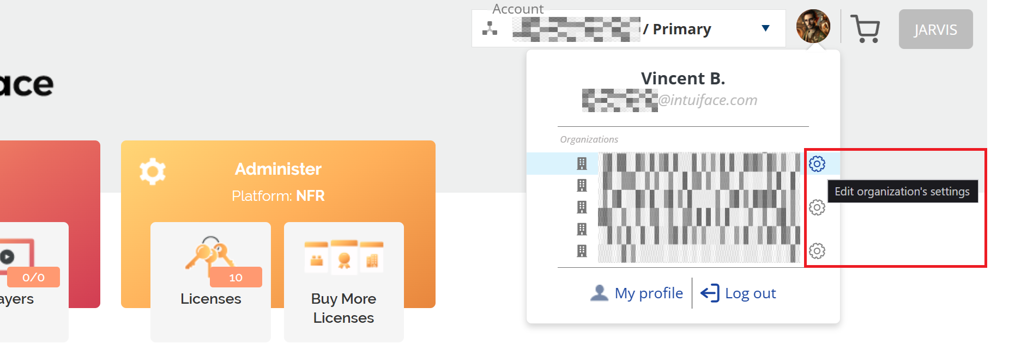The height and width of the screenshot is (344, 1009).
Task: Open the shopping cart
Action: click(x=865, y=28)
